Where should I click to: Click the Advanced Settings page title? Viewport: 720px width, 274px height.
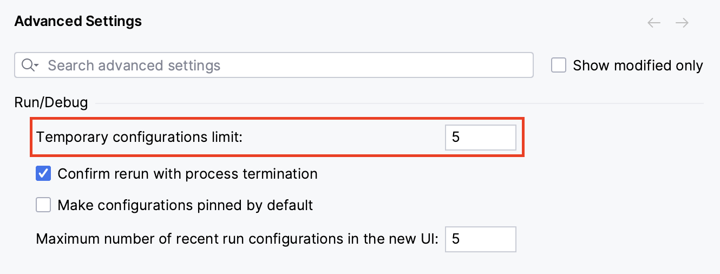[x=78, y=22]
